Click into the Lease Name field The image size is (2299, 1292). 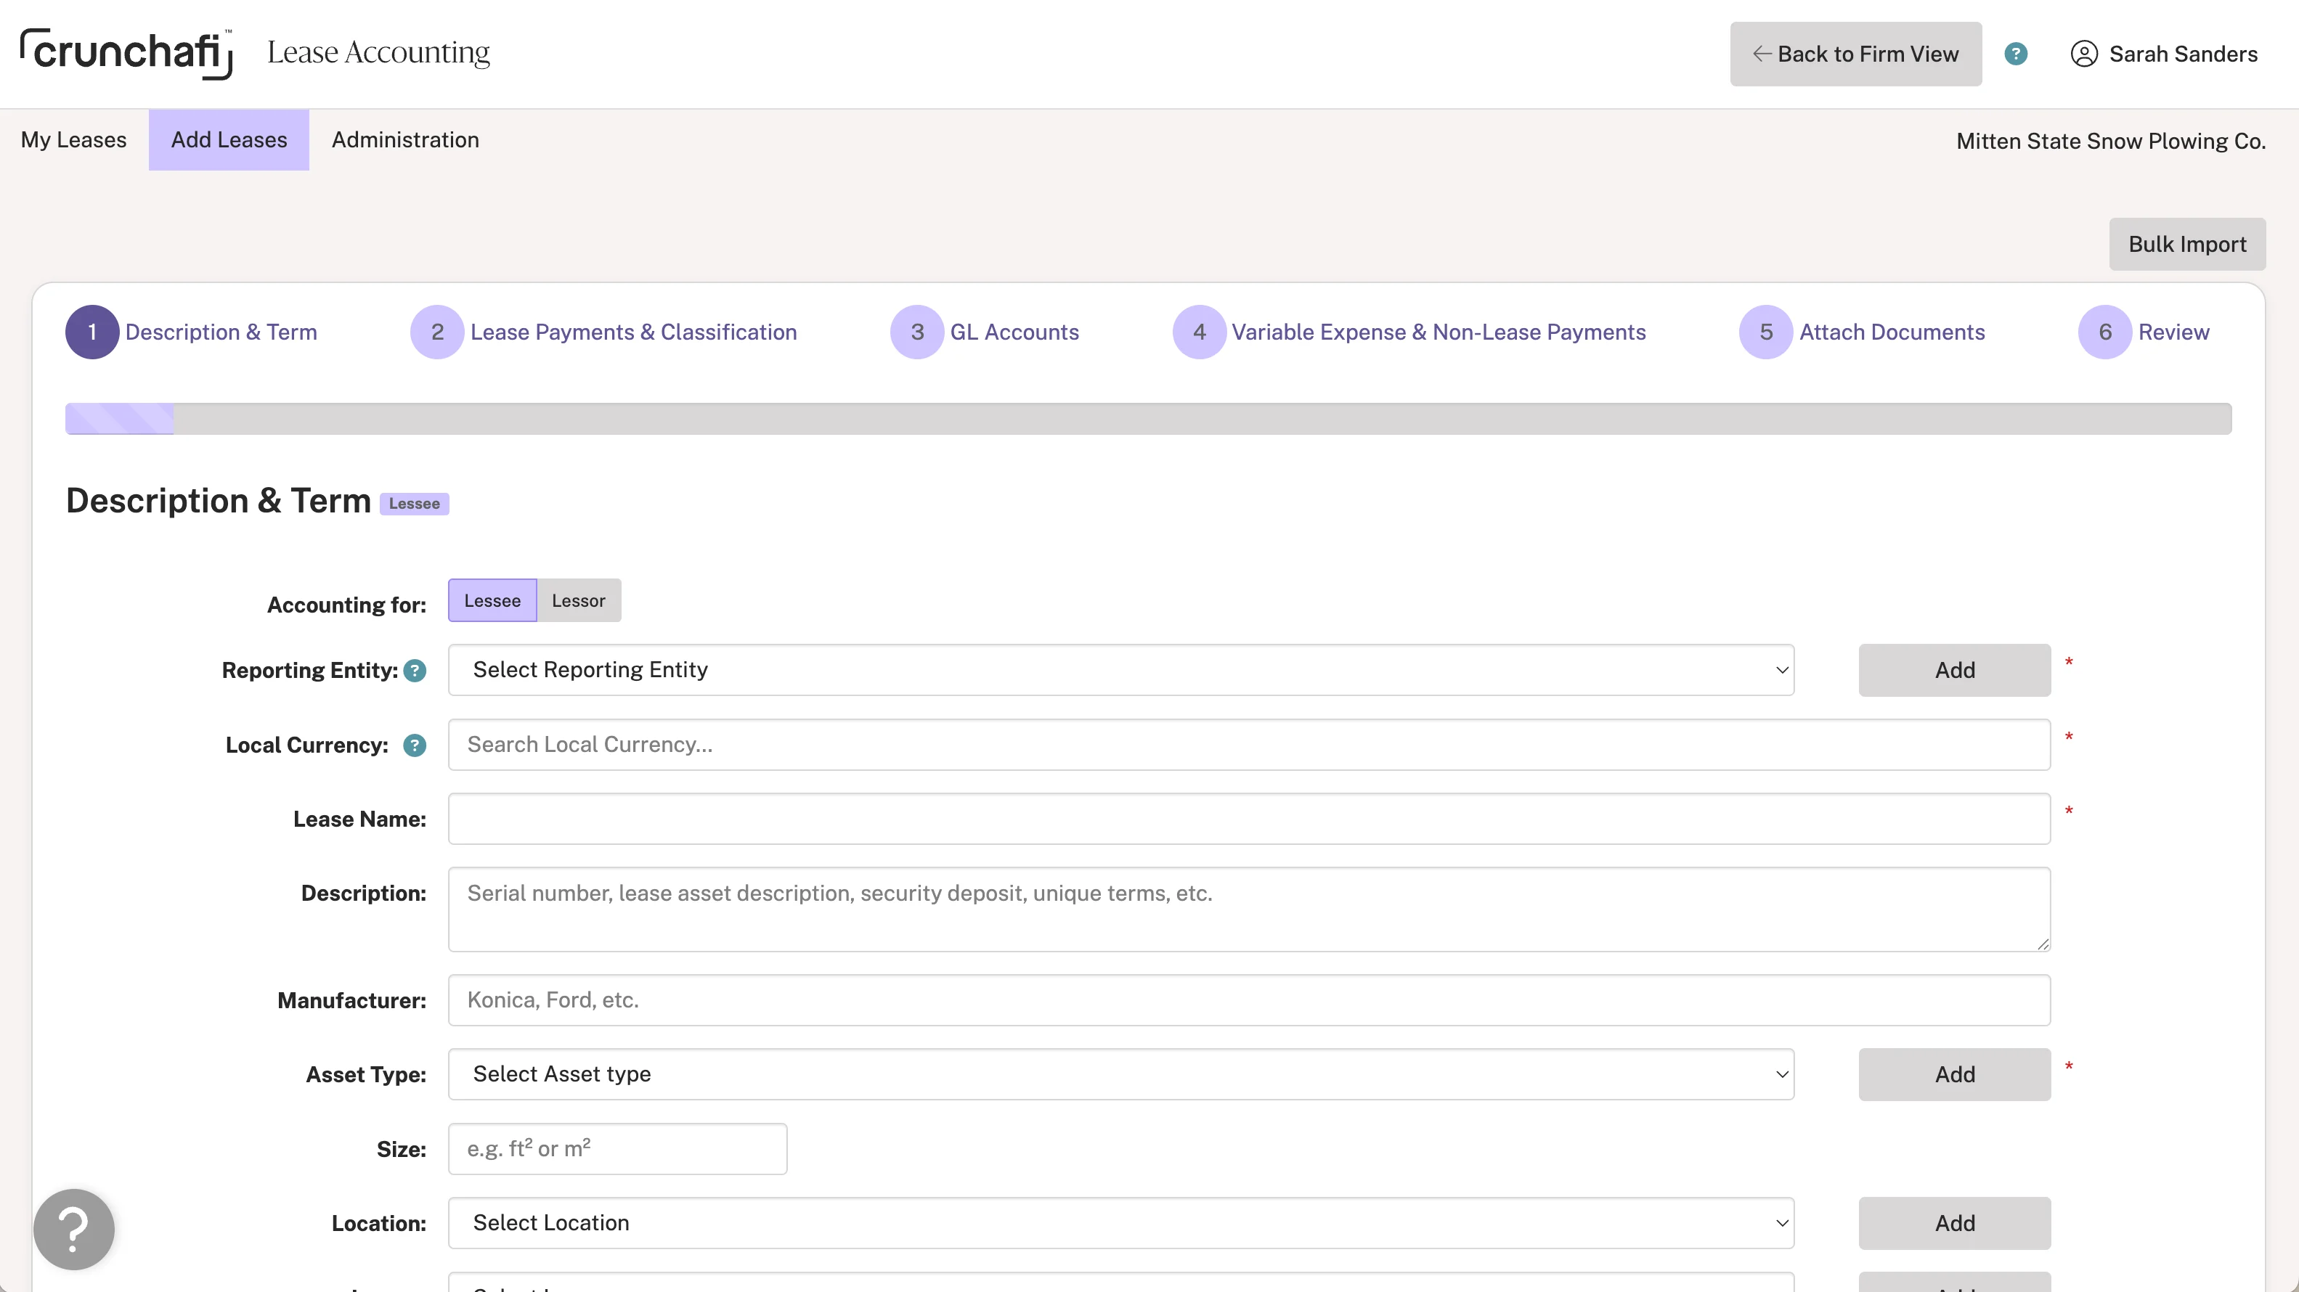[x=1248, y=819]
